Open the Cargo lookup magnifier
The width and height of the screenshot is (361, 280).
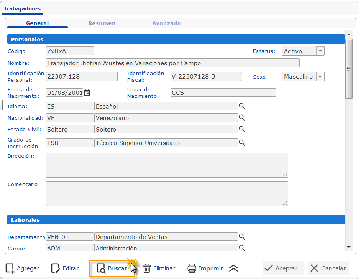pyautogui.click(x=242, y=248)
